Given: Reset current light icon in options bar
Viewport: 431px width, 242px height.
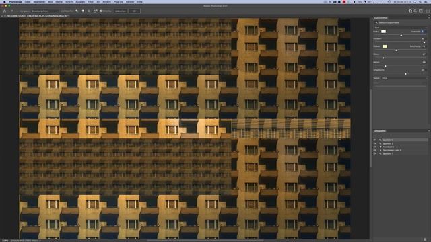Looking at the screenshot, I should click(x=95, y=11).
